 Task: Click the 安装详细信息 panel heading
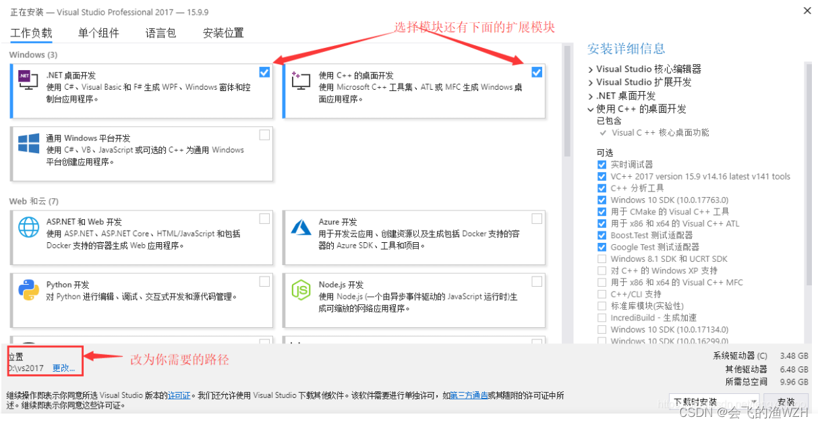click(x=626, y=49)
